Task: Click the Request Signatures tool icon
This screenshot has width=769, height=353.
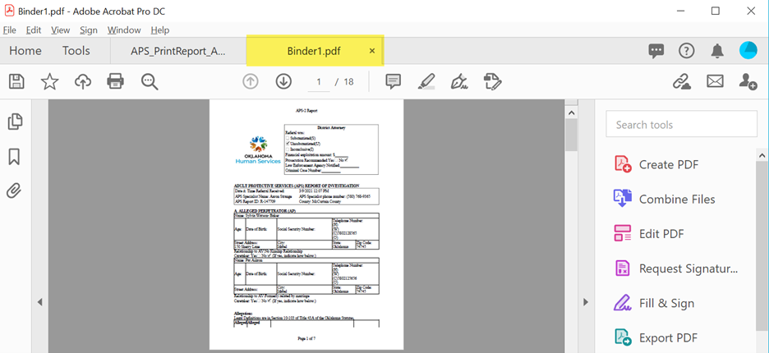Action: click(x=623, y=268)
